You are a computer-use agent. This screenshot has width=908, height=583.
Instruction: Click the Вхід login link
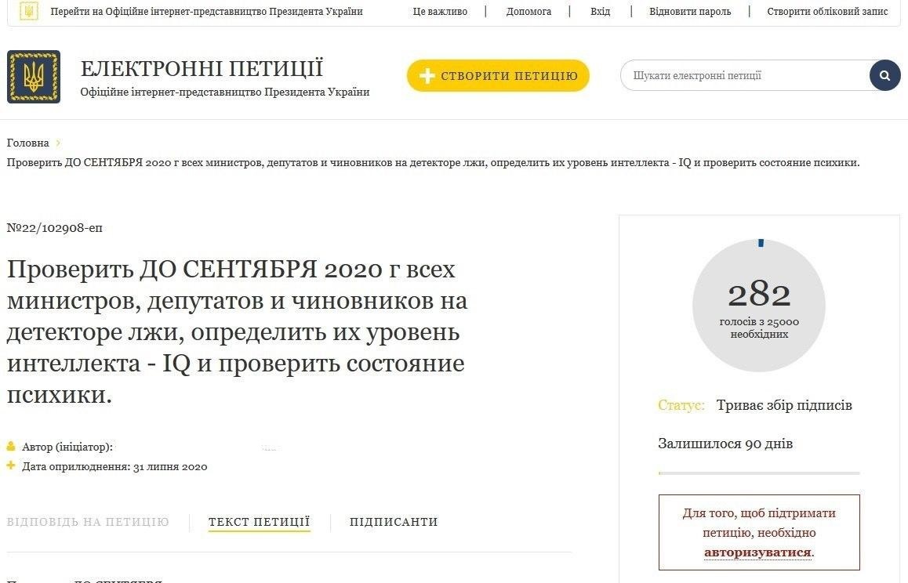pos(601,12)
